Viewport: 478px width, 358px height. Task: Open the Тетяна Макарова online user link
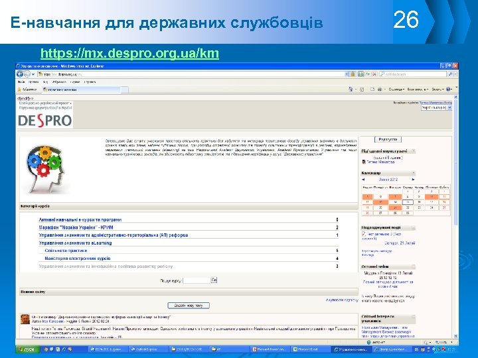tap(380, 162)
